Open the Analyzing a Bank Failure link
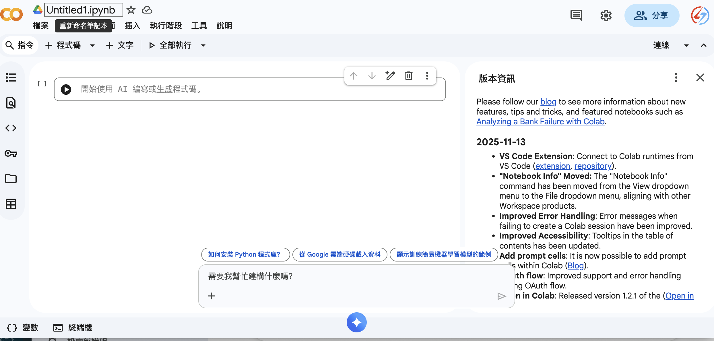This screenshot has height=341, width=714. 540,122
